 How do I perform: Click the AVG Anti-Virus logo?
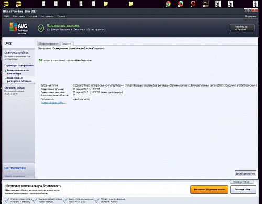(18, 28)
